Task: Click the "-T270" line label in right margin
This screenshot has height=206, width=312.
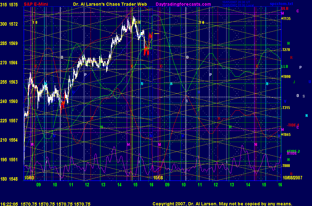Action: tap(286, 50)
